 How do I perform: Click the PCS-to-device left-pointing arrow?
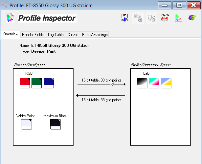click(x=101, y=95)
